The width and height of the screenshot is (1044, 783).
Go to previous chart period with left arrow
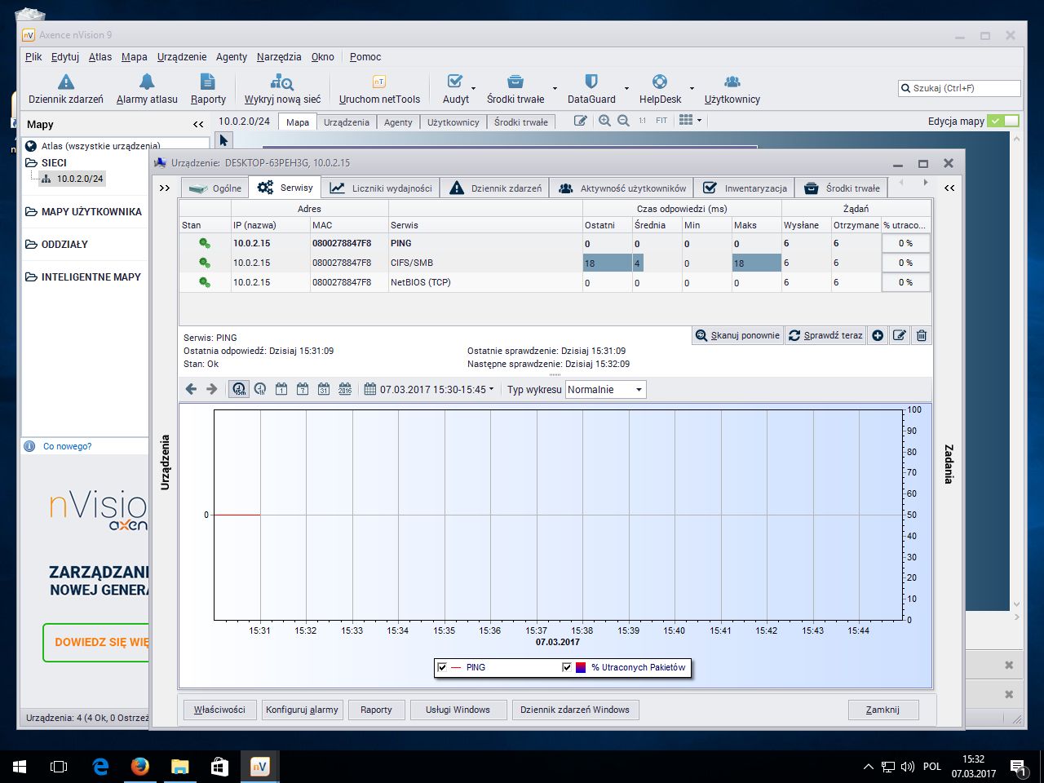click(191, 389)
